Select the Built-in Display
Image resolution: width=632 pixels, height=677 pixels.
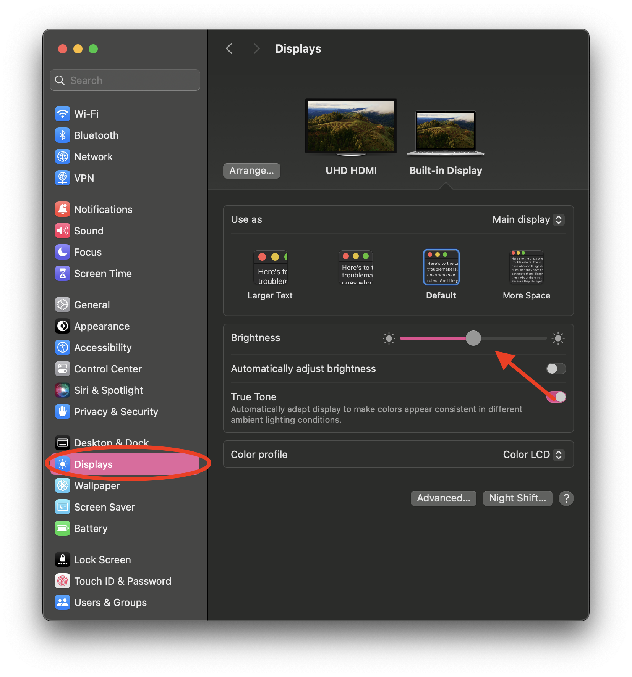[445, 132]
